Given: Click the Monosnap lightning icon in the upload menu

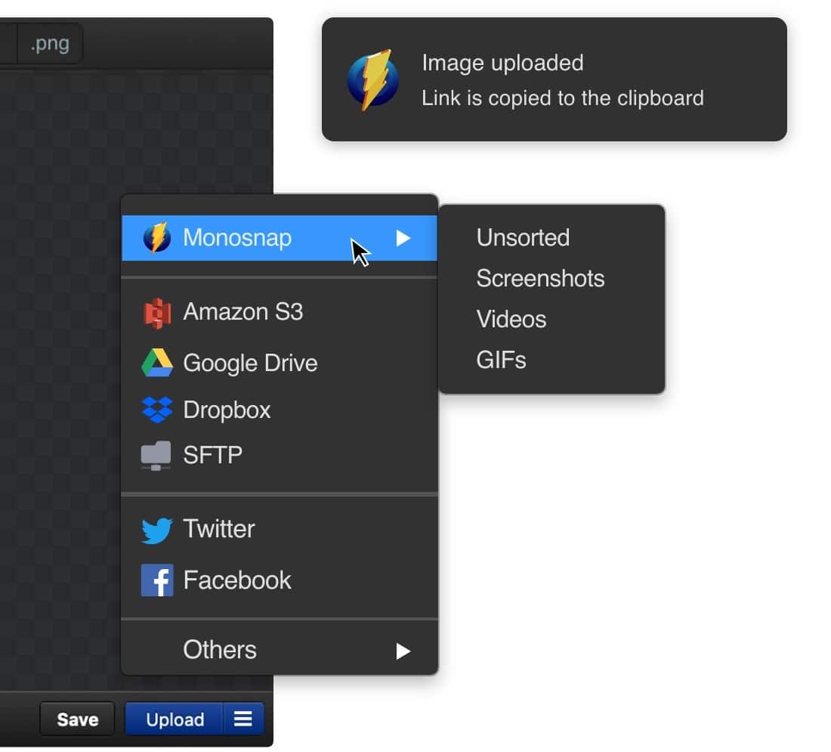Looking at the screenshot, I should 157,237.
